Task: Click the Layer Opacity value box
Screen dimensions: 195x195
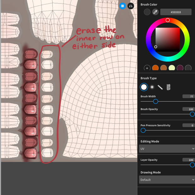Action: click(x=188, y=160)
